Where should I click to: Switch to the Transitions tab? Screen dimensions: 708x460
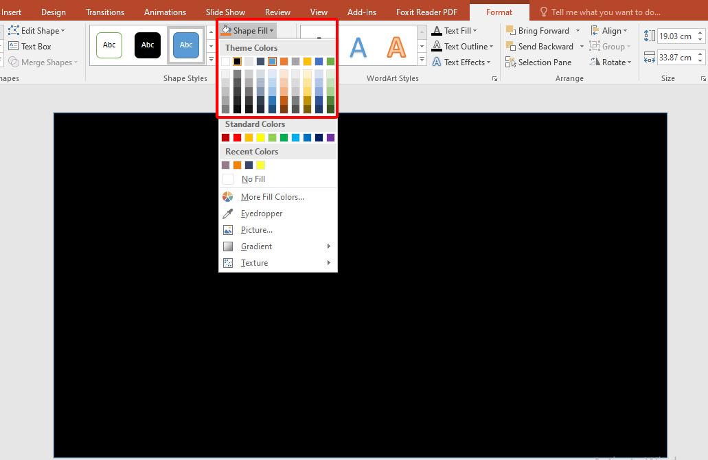(105, 12)
